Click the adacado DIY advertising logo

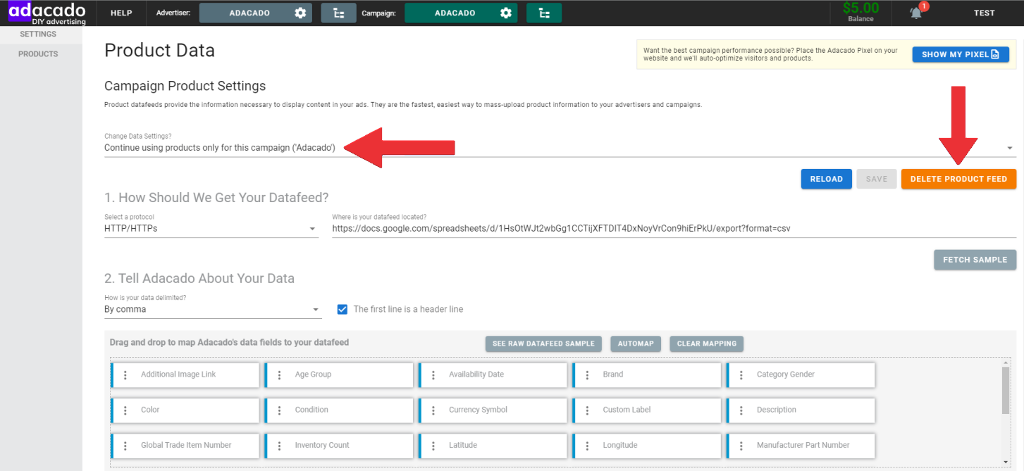[47, 13]
